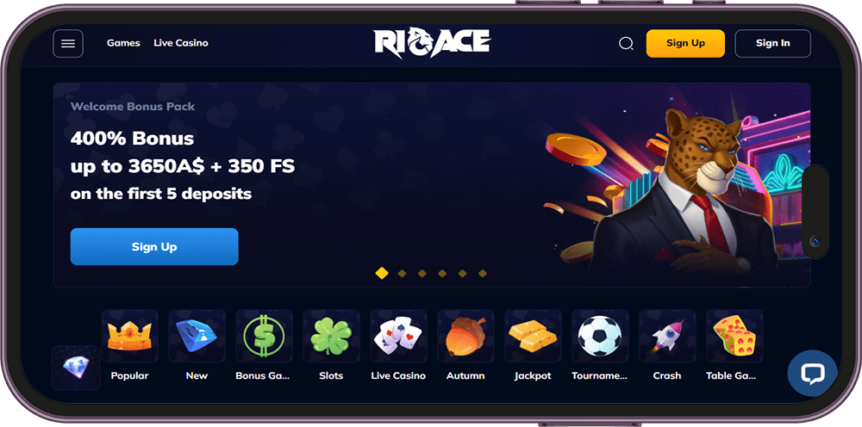The image size is (862, 427).
Task: Open the live chat bubble
Action: click(x=813, y=374)
